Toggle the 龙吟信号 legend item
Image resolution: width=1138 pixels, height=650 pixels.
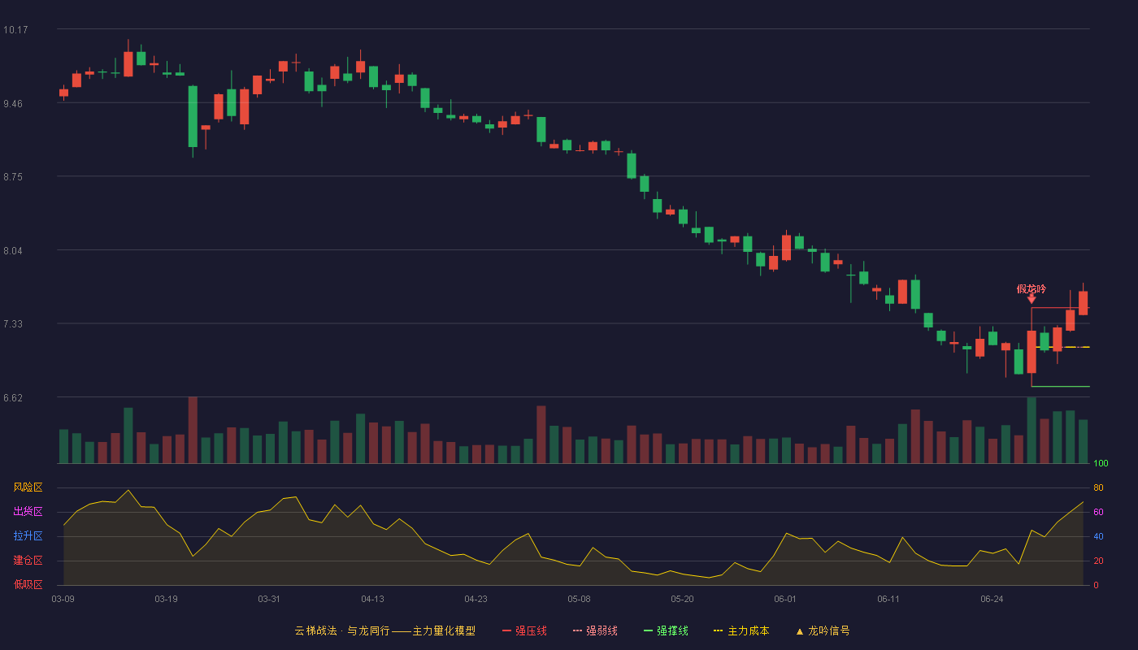pos(823,630)
